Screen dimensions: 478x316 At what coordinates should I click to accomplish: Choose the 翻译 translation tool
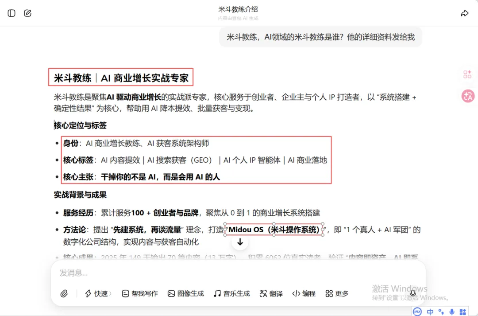[271, 293]
